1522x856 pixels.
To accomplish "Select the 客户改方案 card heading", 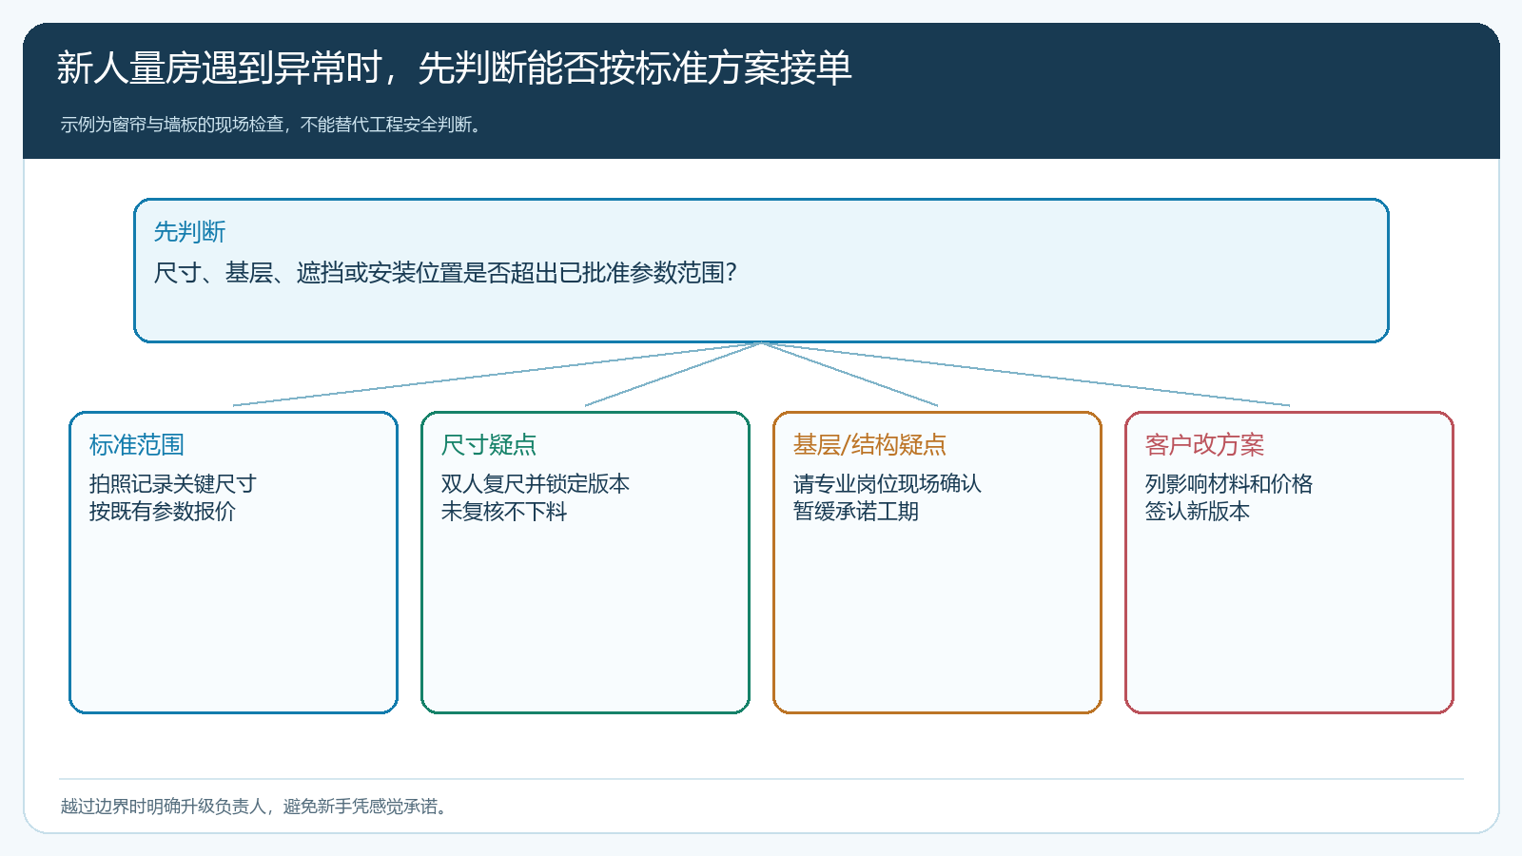I will pos(1204,444).
